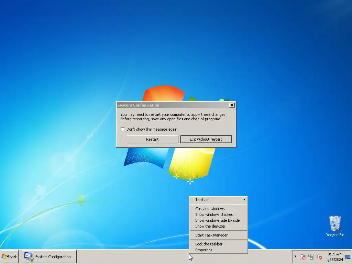The image size is (352, 264).
Task: Select Cascade windows from context menu
Action: (218, 209)
